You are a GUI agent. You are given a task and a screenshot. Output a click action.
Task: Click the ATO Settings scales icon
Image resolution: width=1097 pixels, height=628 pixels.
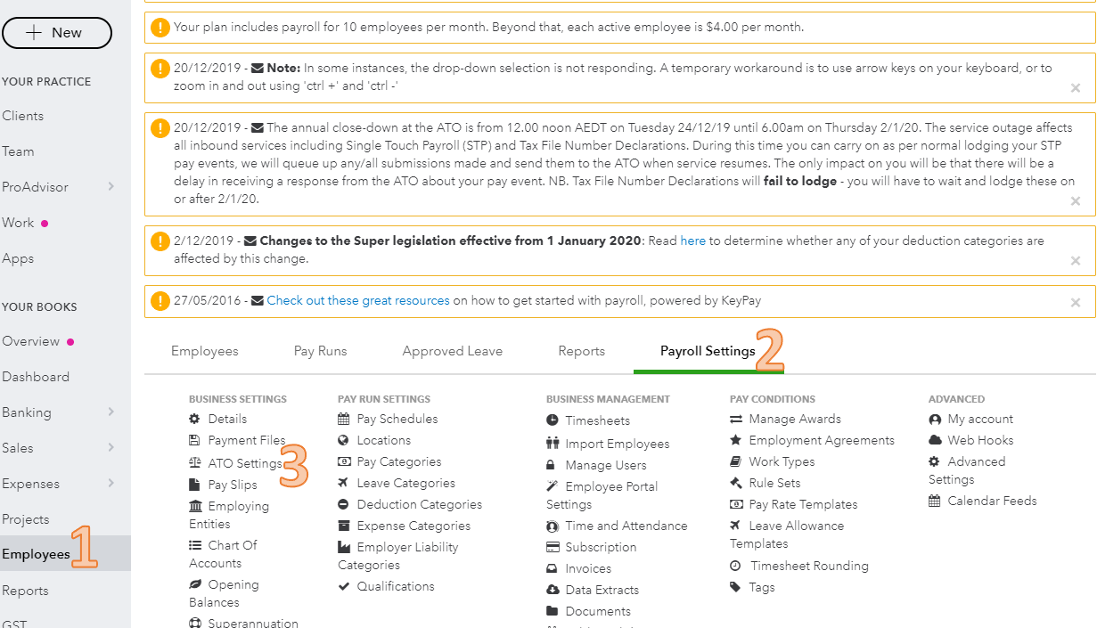[195, 463]
